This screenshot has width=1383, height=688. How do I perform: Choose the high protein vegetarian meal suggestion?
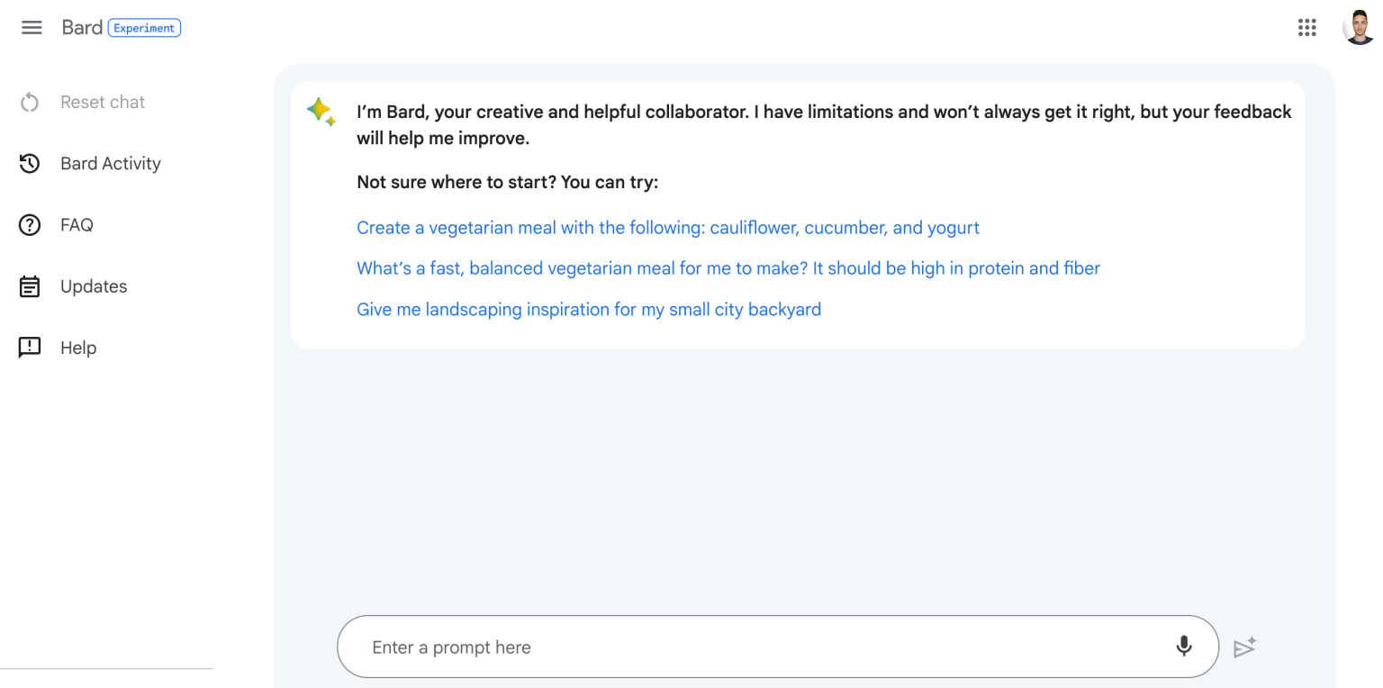[728, 268]
